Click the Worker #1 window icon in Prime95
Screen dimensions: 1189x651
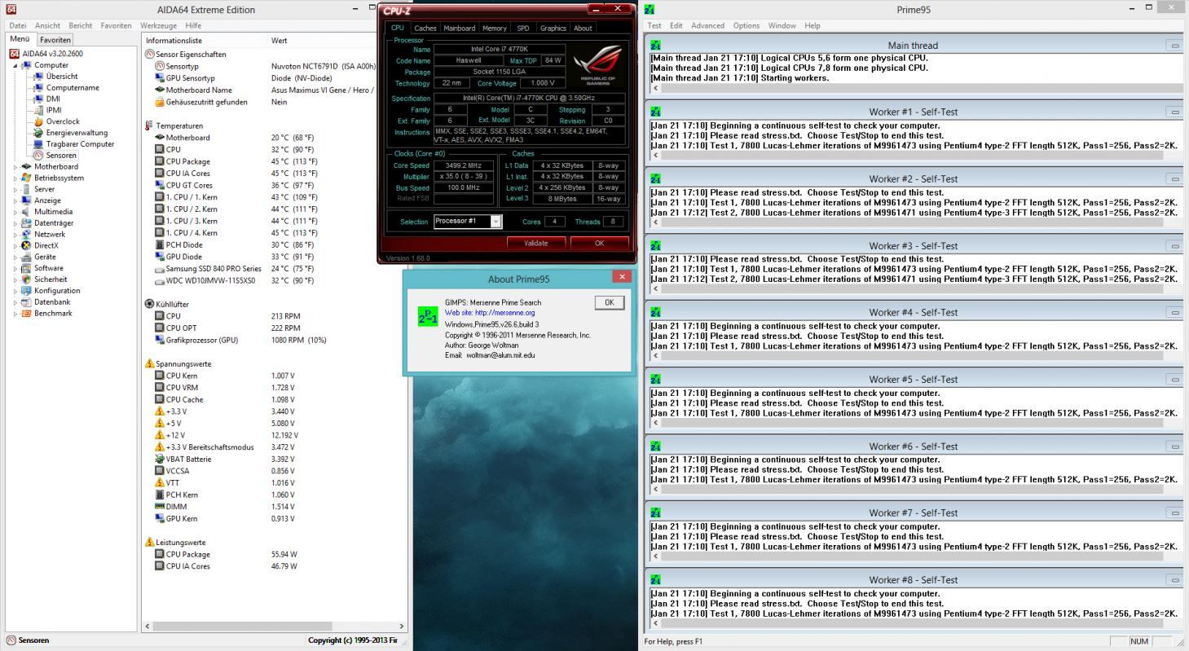(x=655, y=112)
